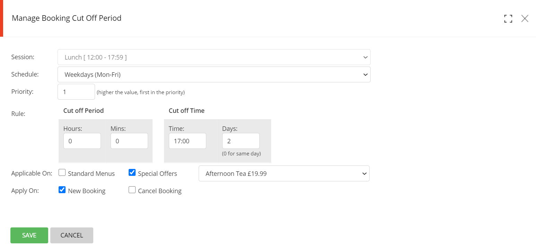Click the Cut off Period Mins field
Viewport: 536px width, 252px height.
(129, 141)
